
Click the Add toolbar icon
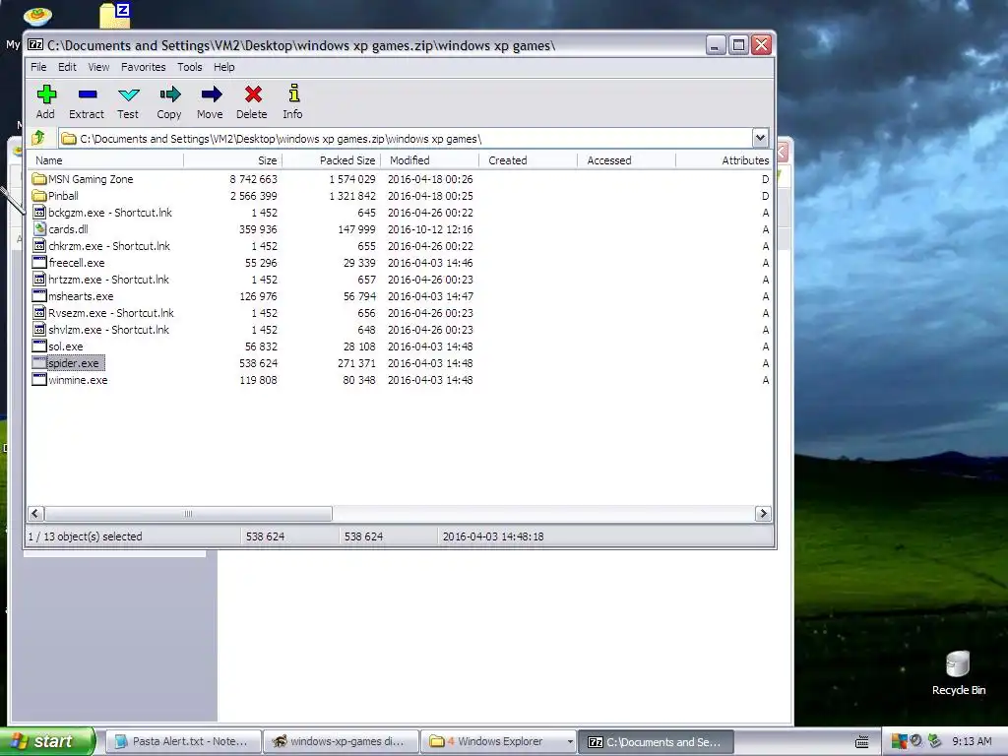[45, 94]
